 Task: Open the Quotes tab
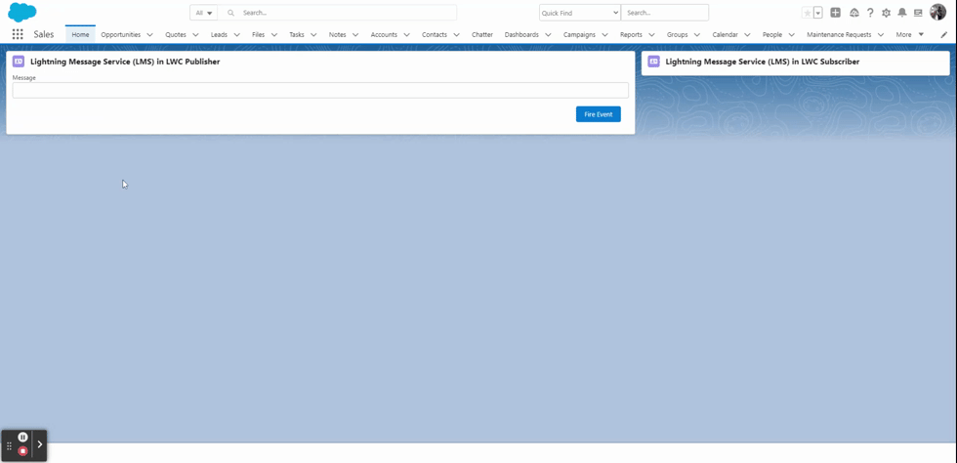(176, 35)
